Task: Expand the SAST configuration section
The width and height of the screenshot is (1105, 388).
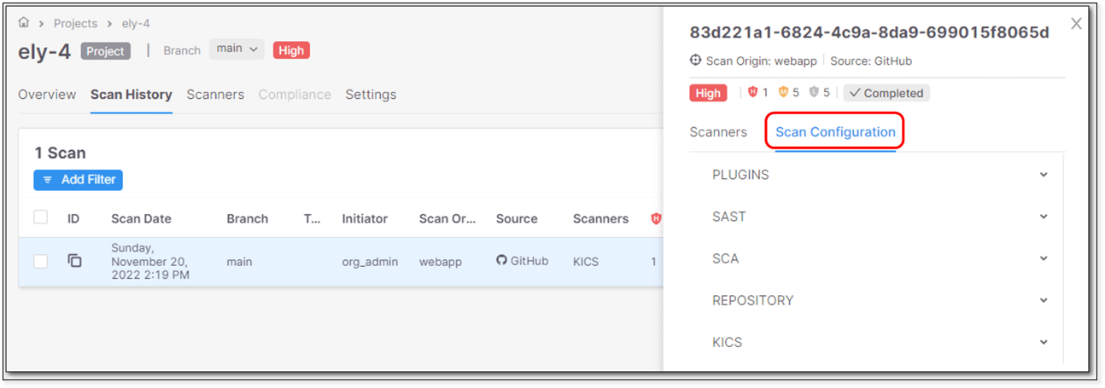Action: click(877, 217)
